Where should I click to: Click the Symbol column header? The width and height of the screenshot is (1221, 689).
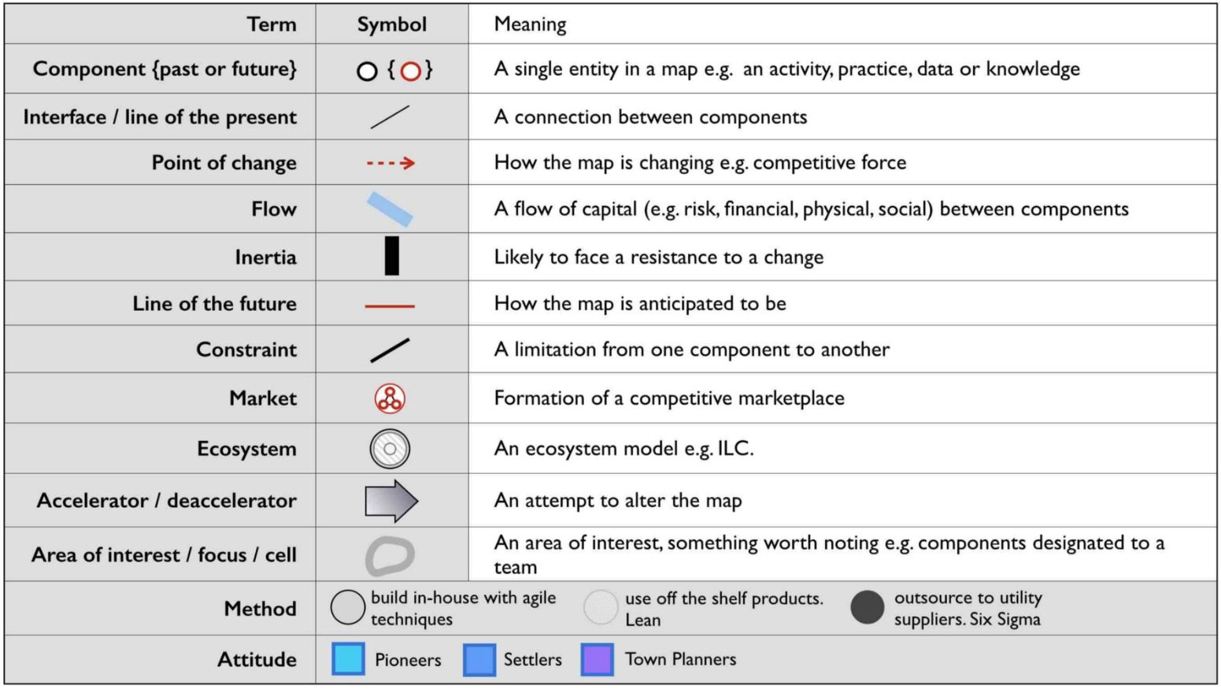(392, 24)
